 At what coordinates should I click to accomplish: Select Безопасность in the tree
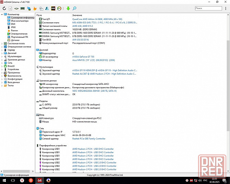13,76
